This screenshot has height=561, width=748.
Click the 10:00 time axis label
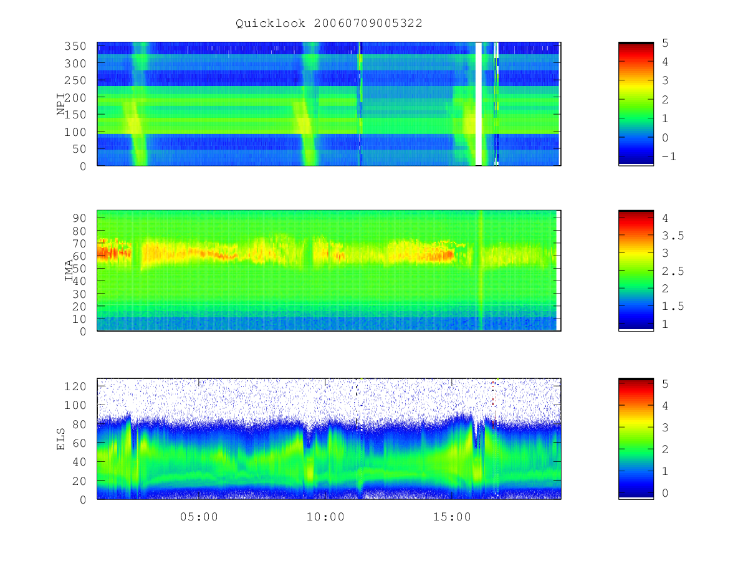(x=325, y=517)
